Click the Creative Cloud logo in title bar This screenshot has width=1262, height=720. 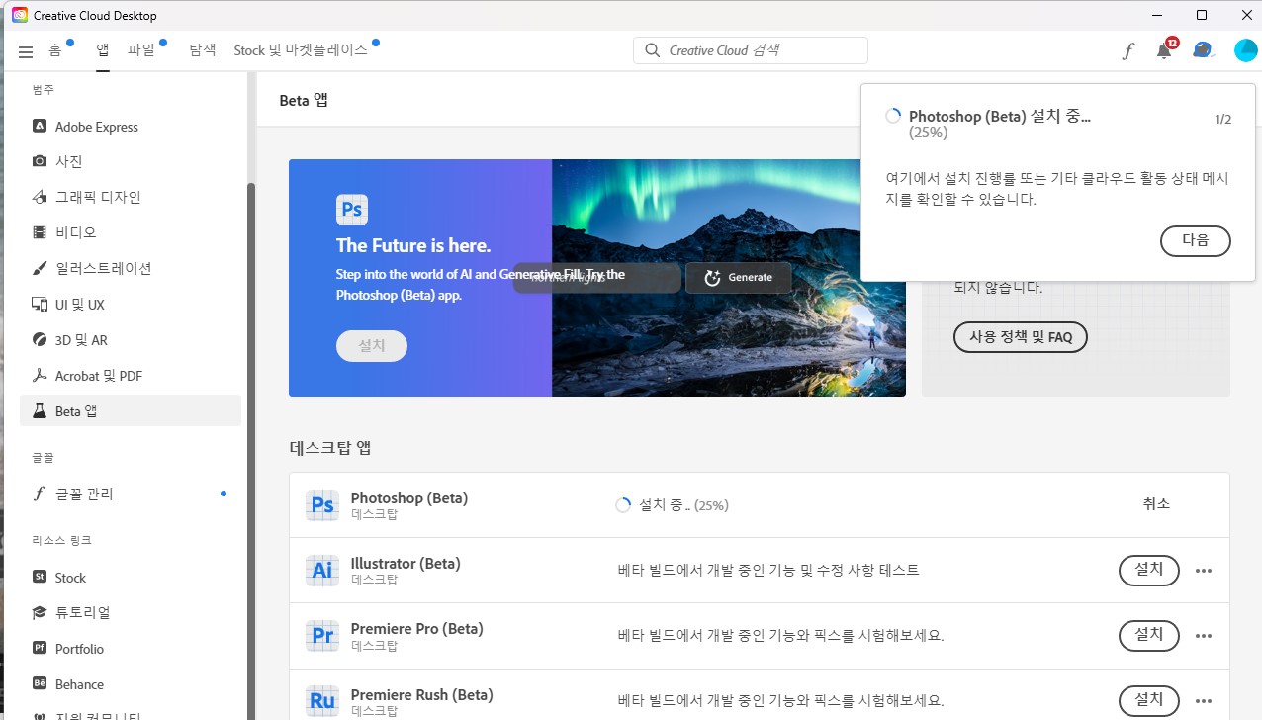19,15
